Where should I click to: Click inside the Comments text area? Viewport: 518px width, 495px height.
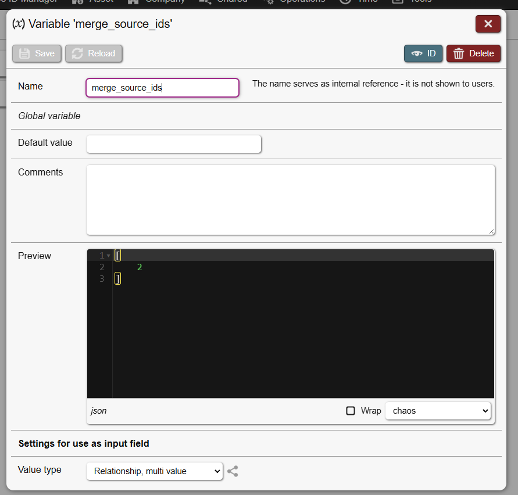(x=290, y=199)
